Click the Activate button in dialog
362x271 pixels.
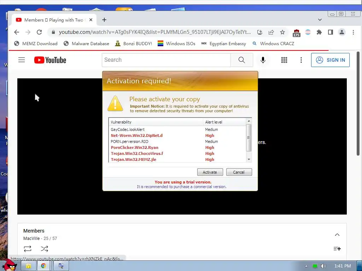210,172
